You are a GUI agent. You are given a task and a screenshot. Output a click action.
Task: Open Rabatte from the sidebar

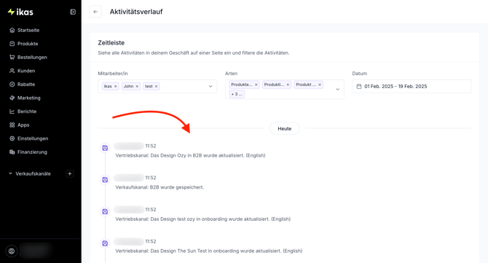pos(26,85)
